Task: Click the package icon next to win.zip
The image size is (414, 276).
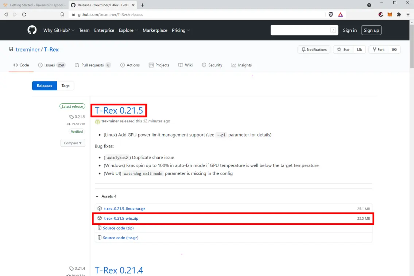Action: (100, 218)
